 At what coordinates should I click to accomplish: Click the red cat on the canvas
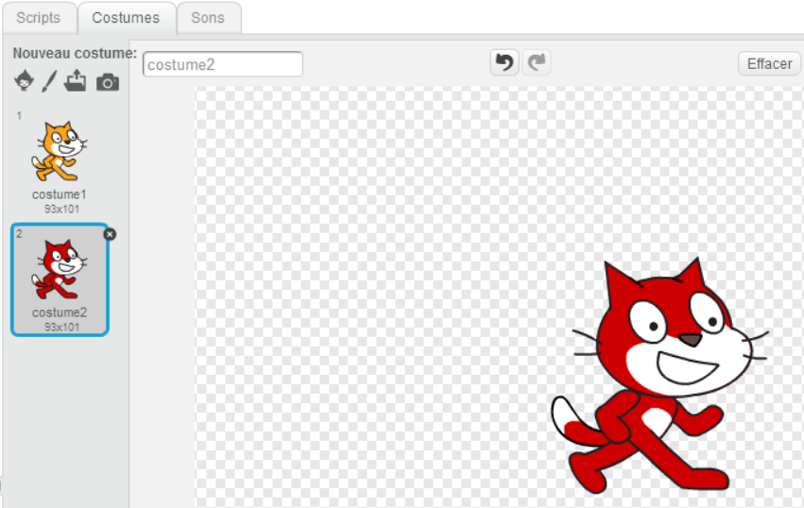659,375
